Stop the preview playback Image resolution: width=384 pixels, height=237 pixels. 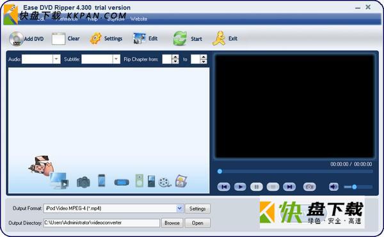pos(273,187)
